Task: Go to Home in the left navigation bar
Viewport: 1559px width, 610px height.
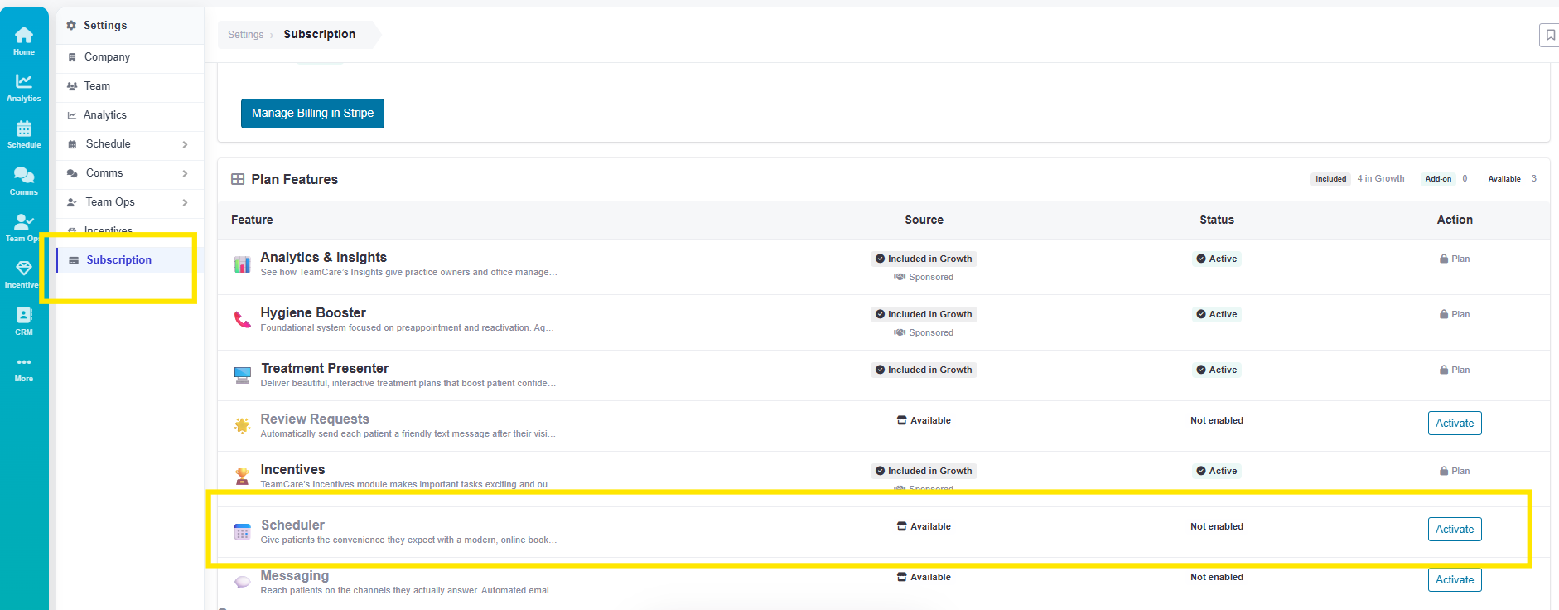Action: (24, 40)
